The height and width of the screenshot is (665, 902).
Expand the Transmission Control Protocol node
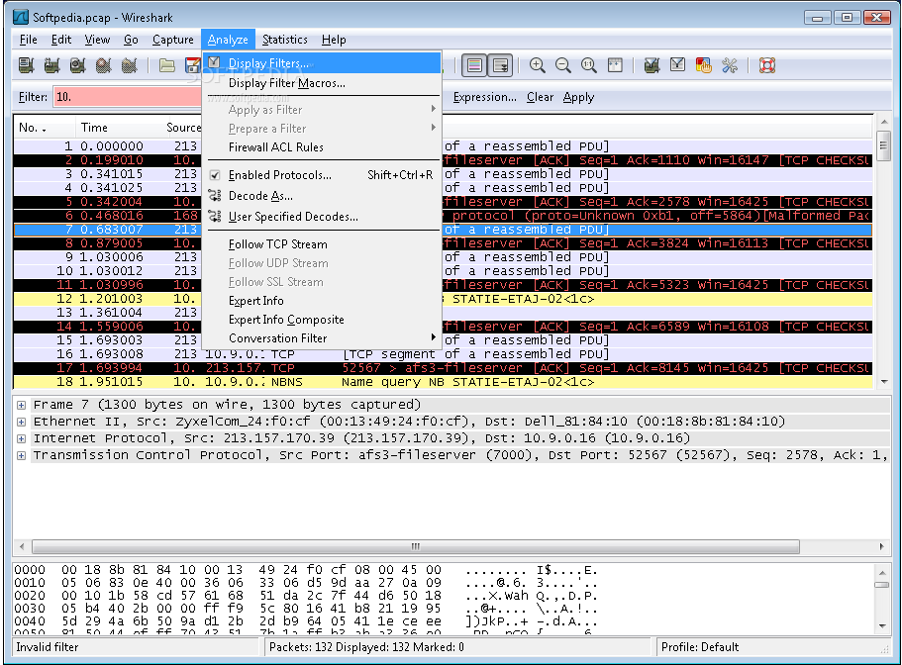[21, 455]
